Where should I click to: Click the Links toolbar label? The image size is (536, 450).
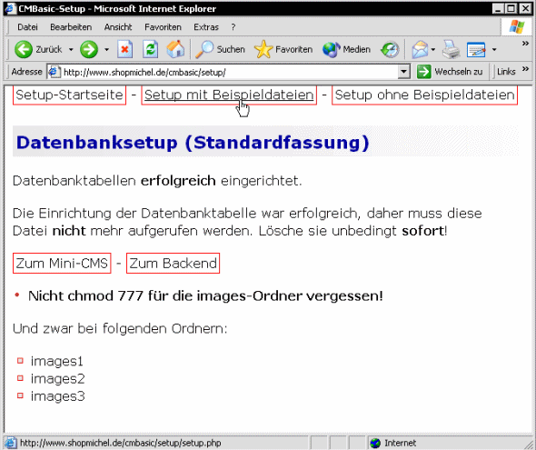pyautogui.click(x=506, y=72)
